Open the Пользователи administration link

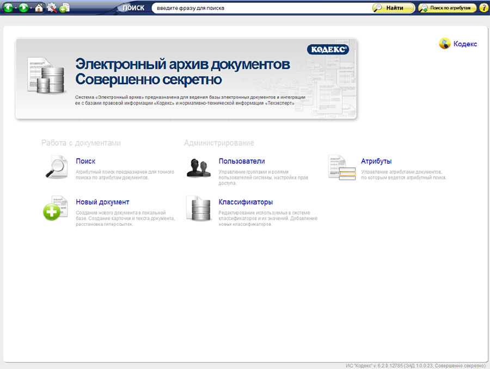[241, 161]
